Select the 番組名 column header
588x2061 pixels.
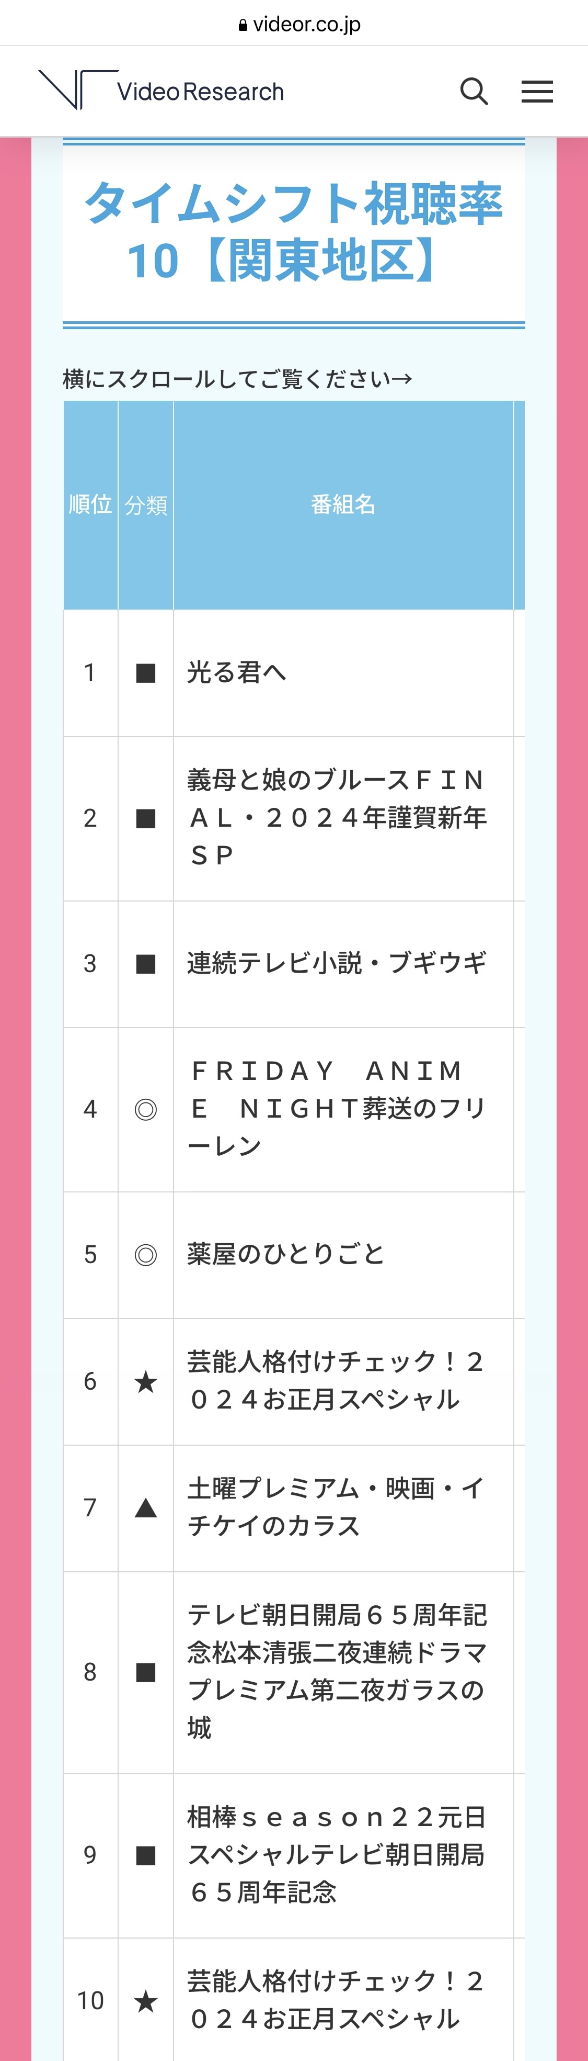pos(343,505)
